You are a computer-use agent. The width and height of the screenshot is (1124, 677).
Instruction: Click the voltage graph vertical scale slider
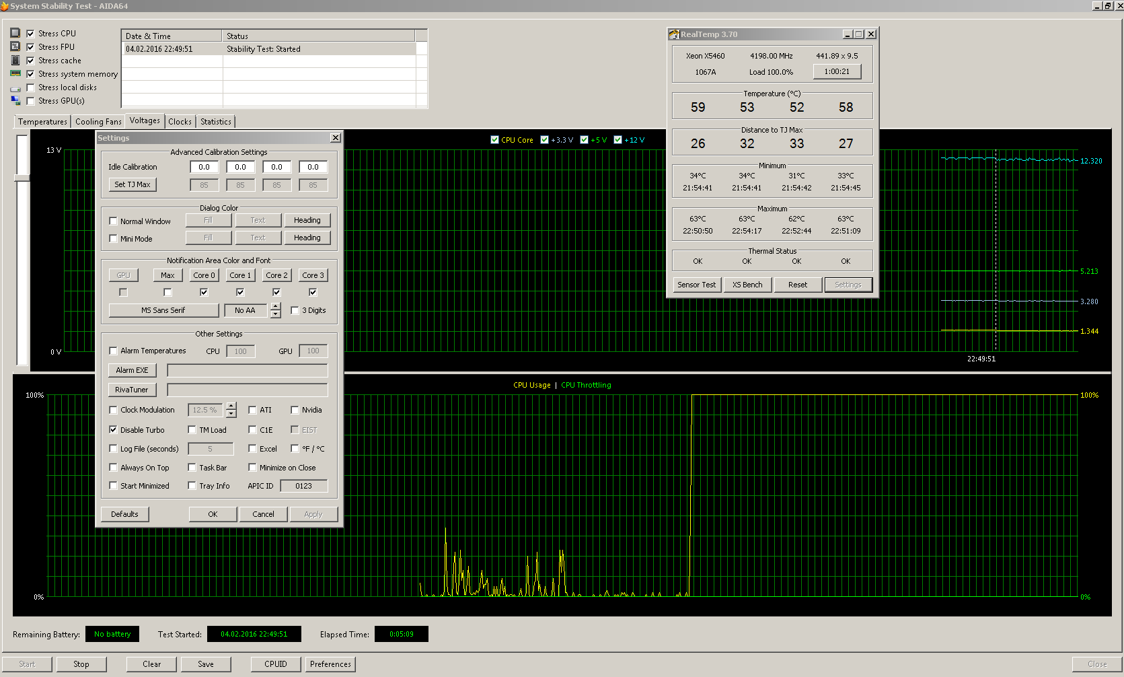(22, 178)
